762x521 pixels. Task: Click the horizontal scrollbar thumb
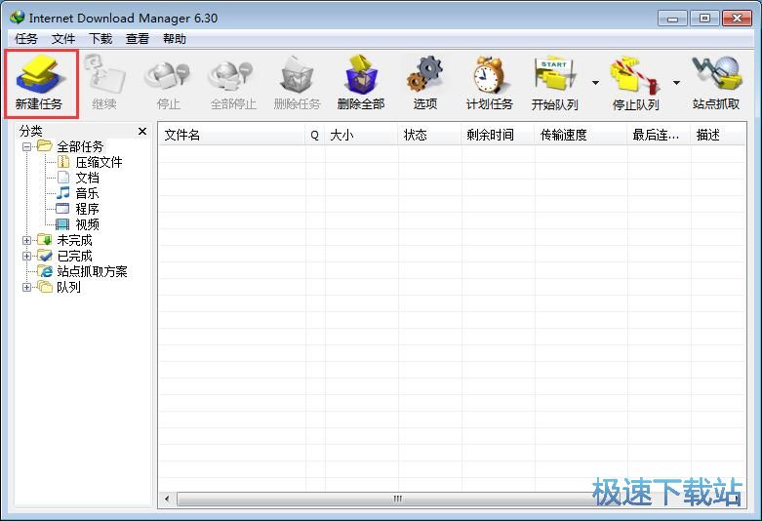point(397,500)
